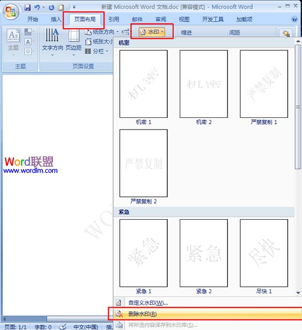Image resolution: width=302 pixels, height=330 pixels.
Task: Click the proofing check icon in status bar
Action: (x=62, y=327)
